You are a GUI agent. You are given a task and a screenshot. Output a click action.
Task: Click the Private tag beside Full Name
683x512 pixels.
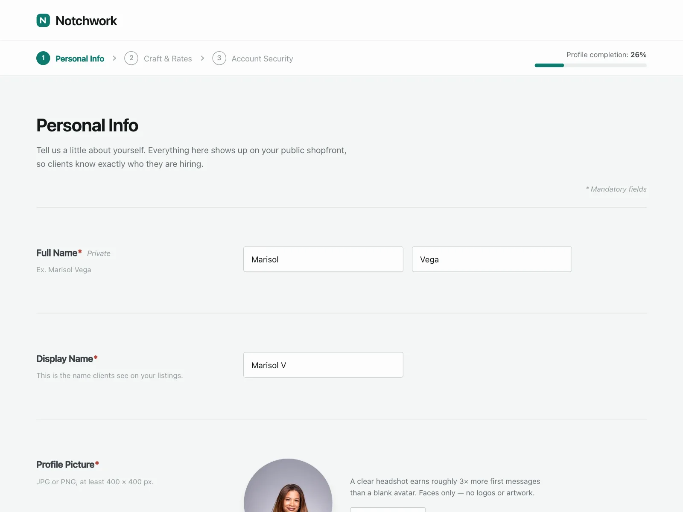click(99, 253)
